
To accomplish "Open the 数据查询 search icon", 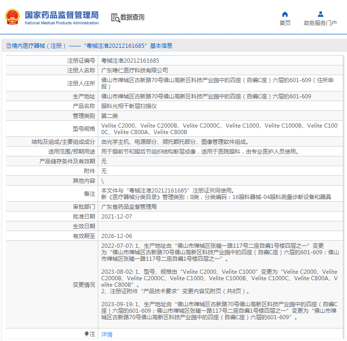I will pyautogui.click(x=115, y=18).
